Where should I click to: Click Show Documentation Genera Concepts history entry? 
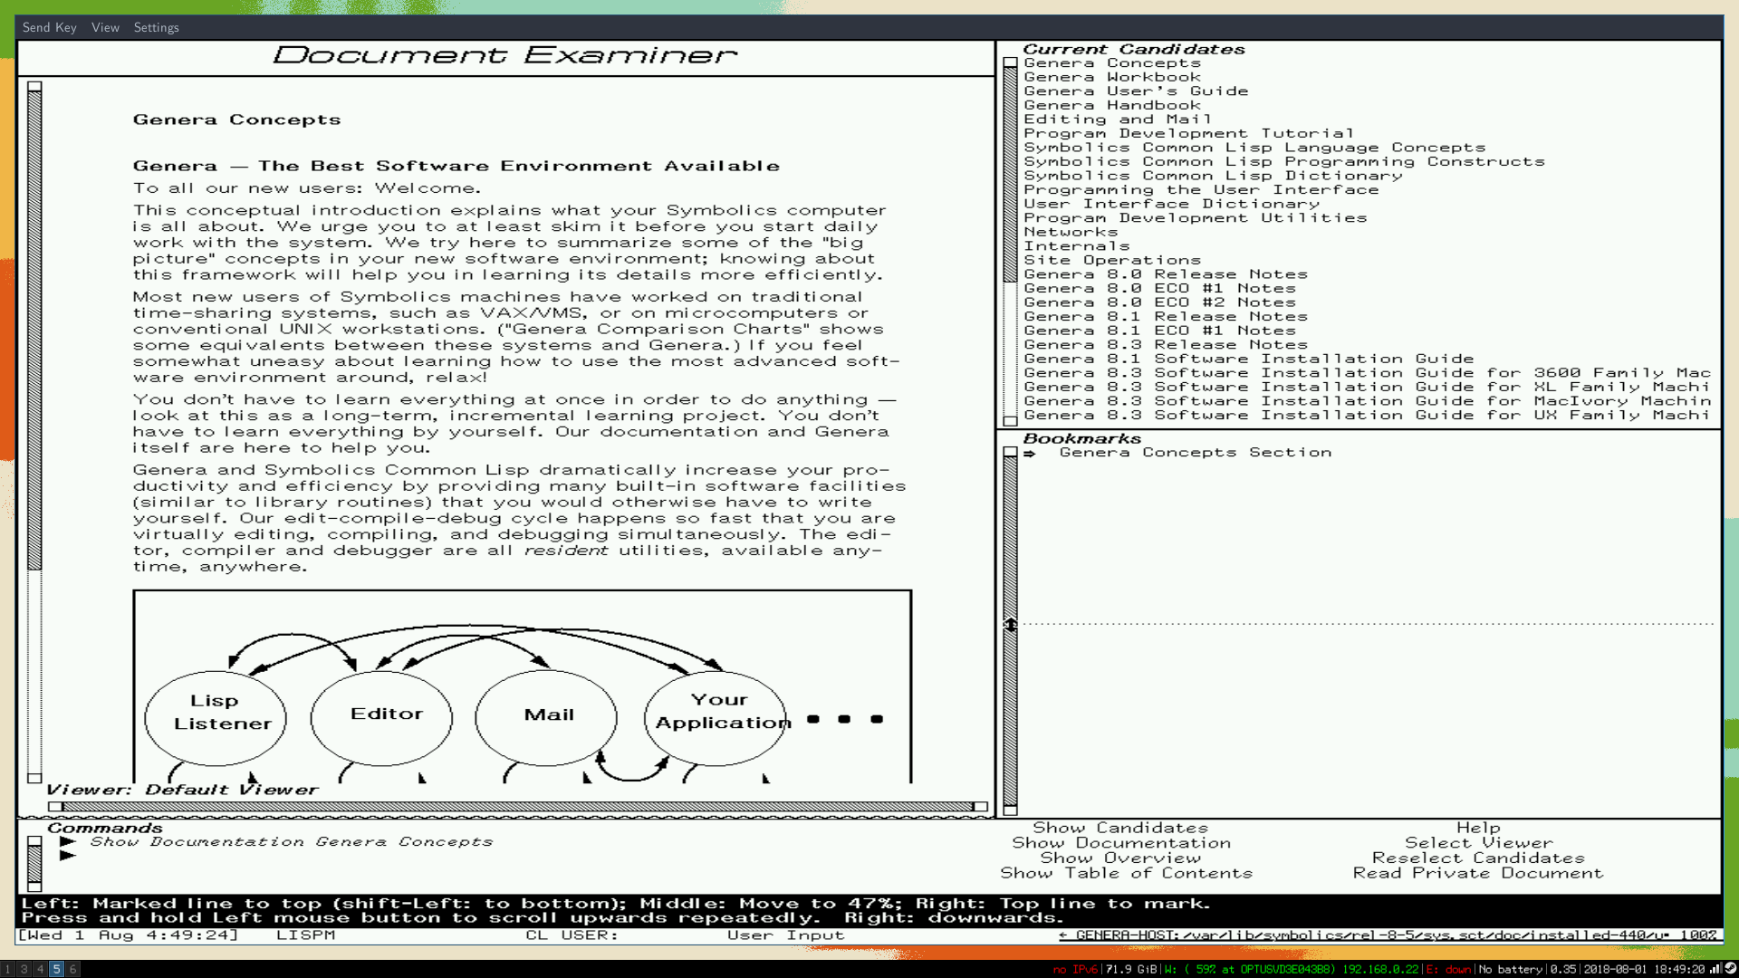[x=291, y=842]
